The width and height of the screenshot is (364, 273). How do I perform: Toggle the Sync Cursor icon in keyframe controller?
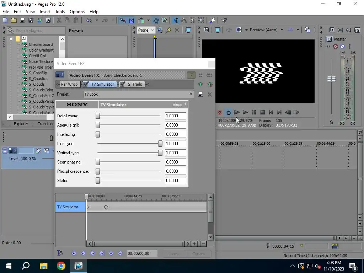60,253
